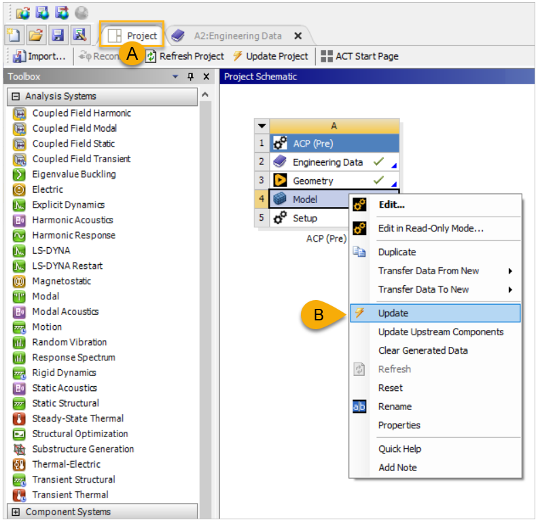Click the Eigenvalue Buckling system icon

pos(20,174)
